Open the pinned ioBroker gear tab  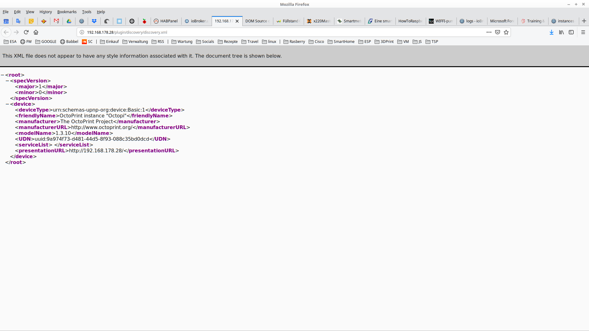click(x=82, y=21)
